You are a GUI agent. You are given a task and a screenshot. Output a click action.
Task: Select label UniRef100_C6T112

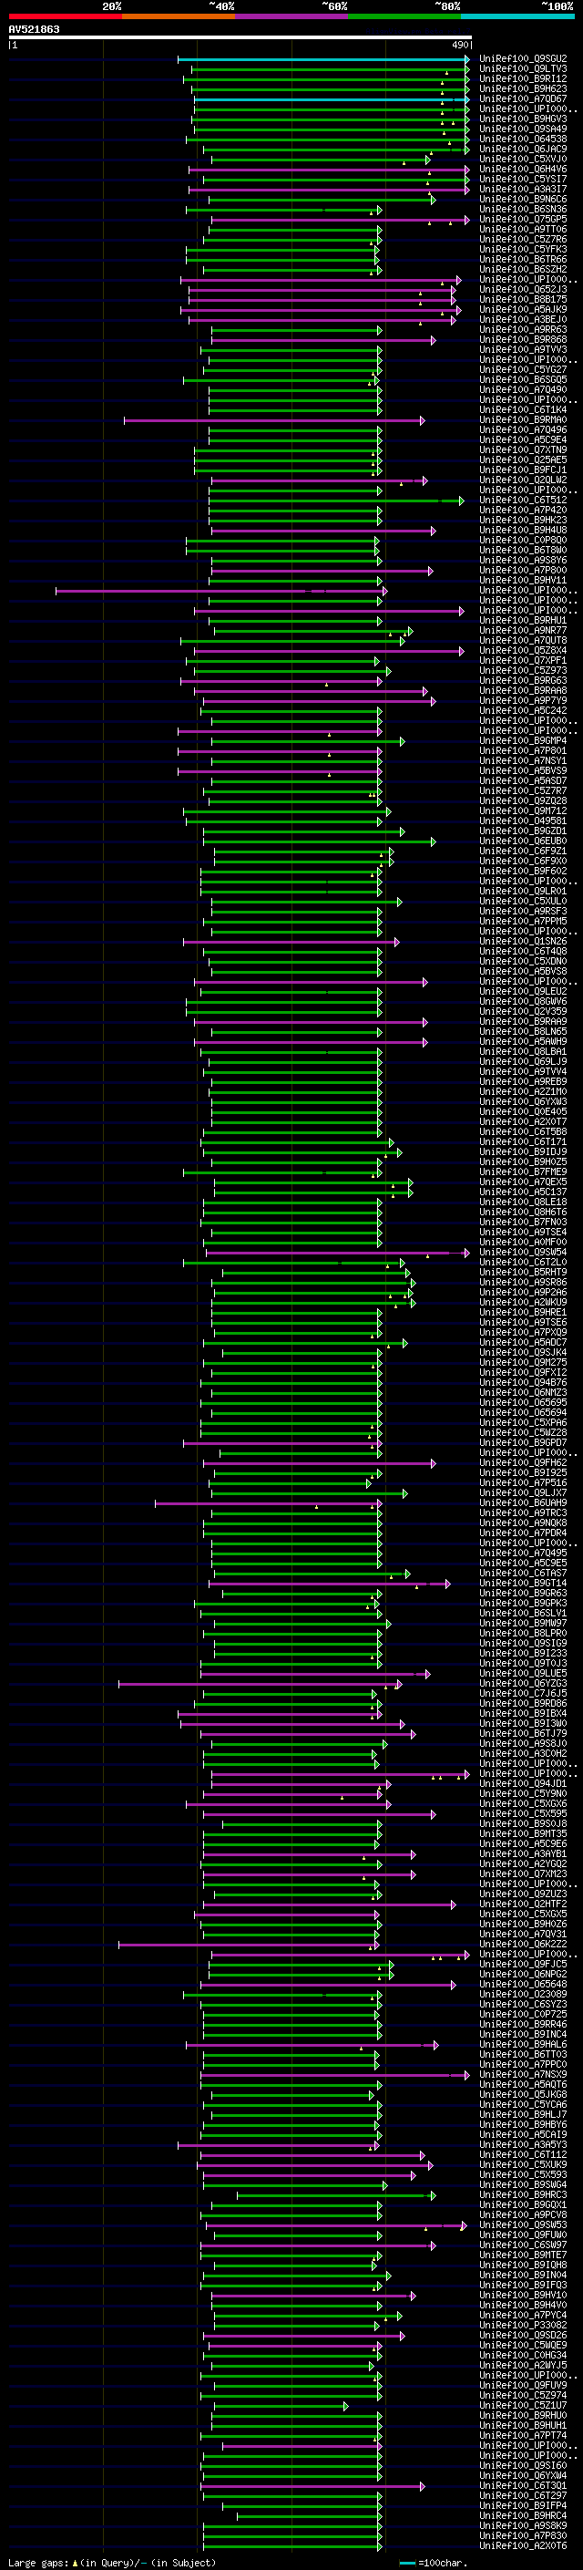[x=523, y=2155]
